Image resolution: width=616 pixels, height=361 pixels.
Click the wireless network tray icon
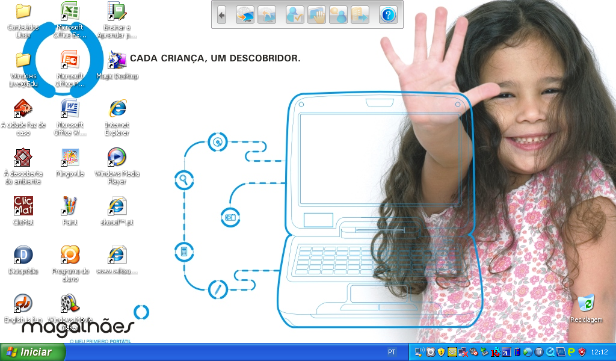pos(419,352)
